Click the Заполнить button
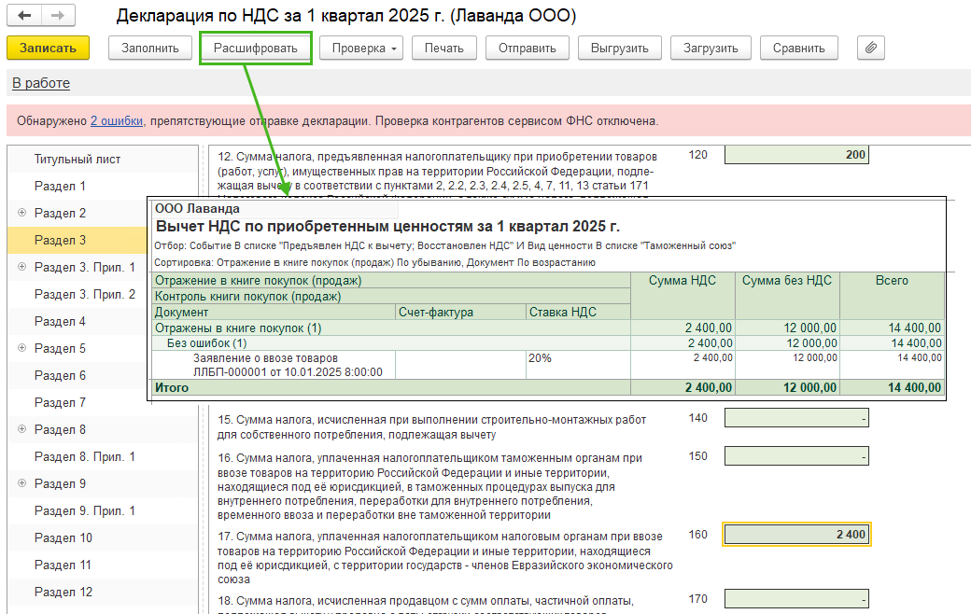This screenshot has width=971, height=614. pyautogui.click(x=150, y=48)
